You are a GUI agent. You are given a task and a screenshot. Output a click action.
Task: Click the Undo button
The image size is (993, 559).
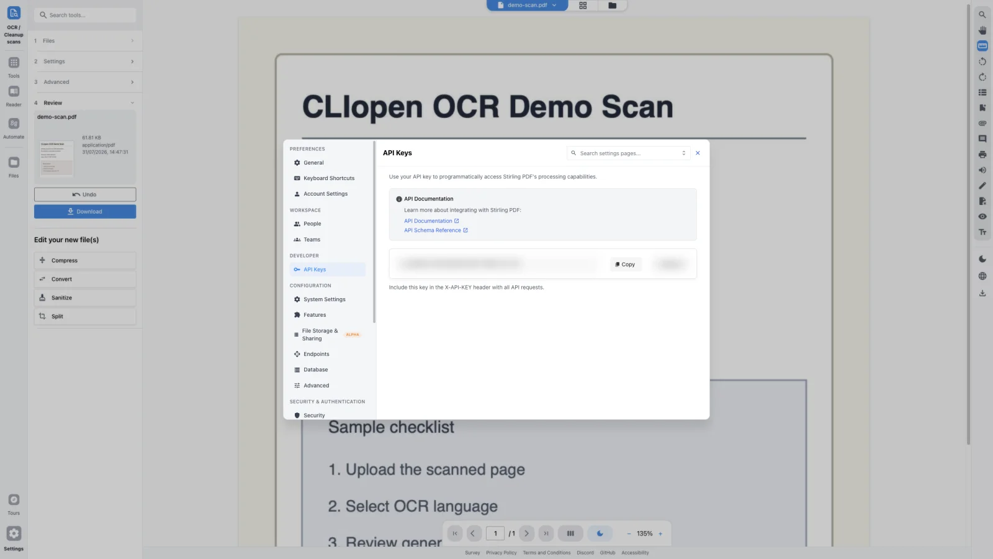click(85, 194)
